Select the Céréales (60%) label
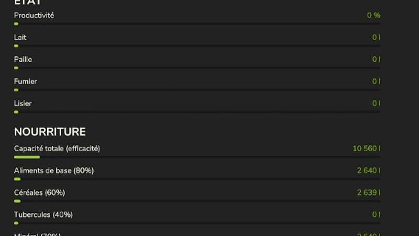This screenshot has width=419, height=236. click(39, 192)
